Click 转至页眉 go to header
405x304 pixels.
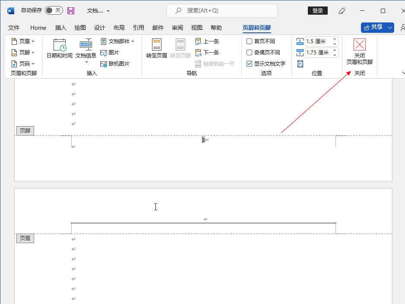pyautogui.click(x=157, y=48)
